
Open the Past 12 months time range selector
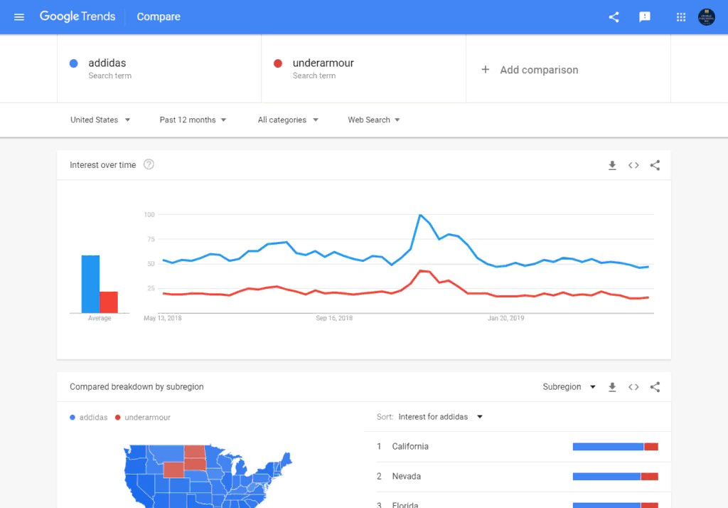192,120
